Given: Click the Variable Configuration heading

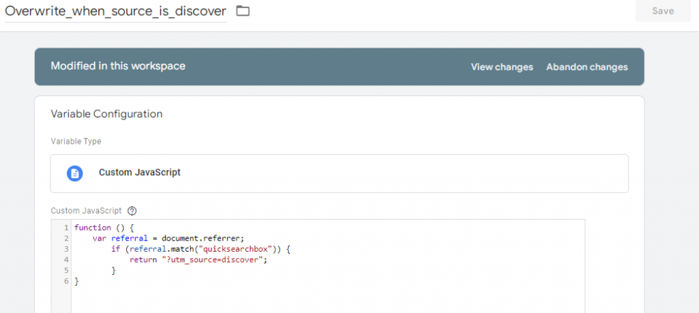Looking at the screenshot, I should pos(106,114).
